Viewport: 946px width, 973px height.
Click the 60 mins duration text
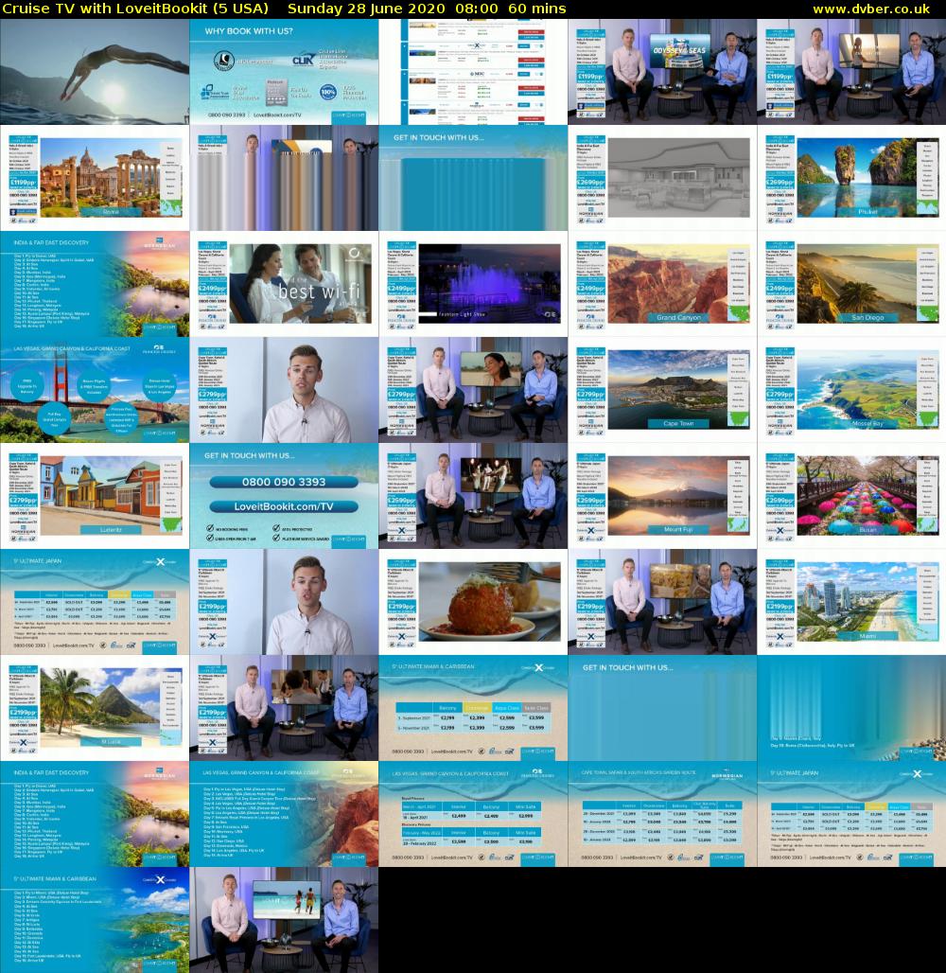(x=536, y=9)
